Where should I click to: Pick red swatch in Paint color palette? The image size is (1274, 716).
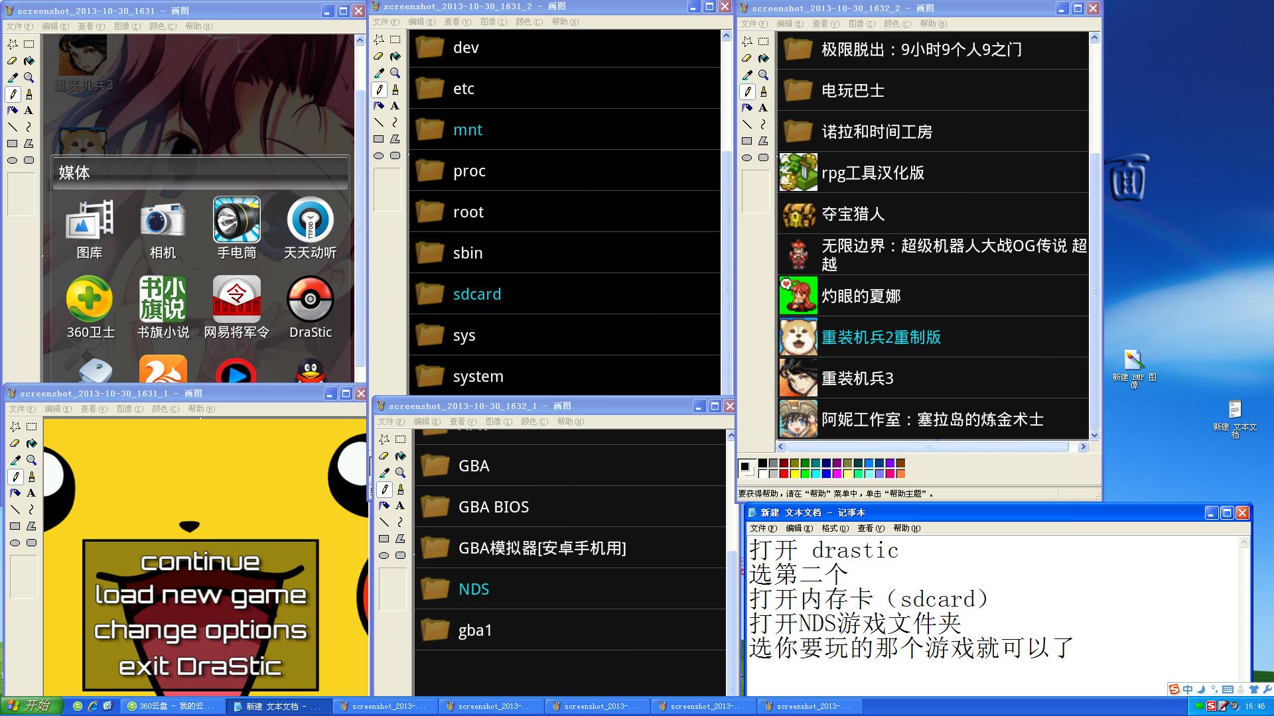click(784, 473)
